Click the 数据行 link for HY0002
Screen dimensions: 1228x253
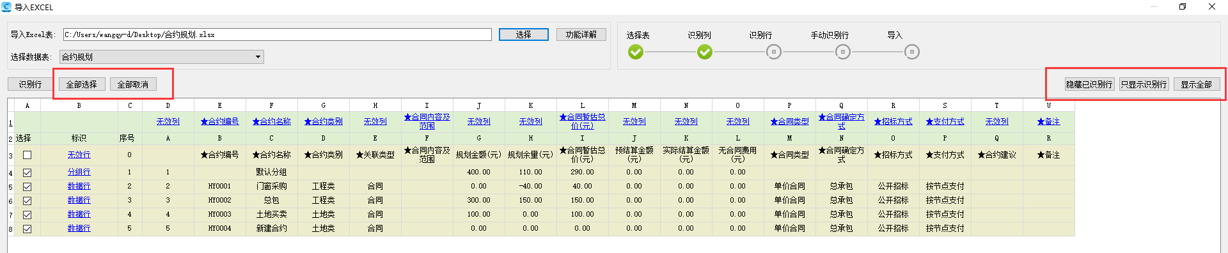(x=79, y=201)
